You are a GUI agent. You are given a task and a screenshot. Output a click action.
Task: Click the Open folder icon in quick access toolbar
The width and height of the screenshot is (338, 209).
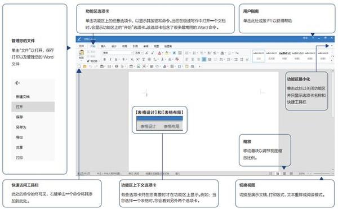(84, 66)
